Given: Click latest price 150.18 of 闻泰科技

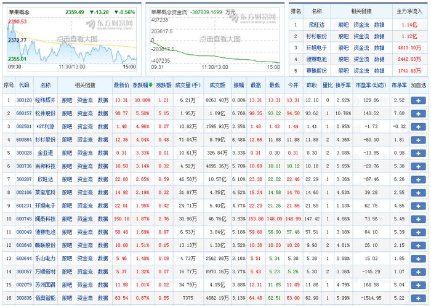Looking at the screenshot, I should tap(121, 219).
